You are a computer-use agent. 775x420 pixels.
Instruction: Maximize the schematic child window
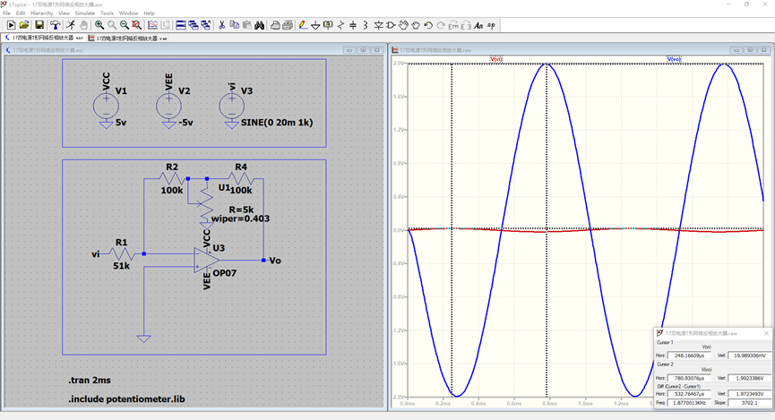tap(363, 50)
